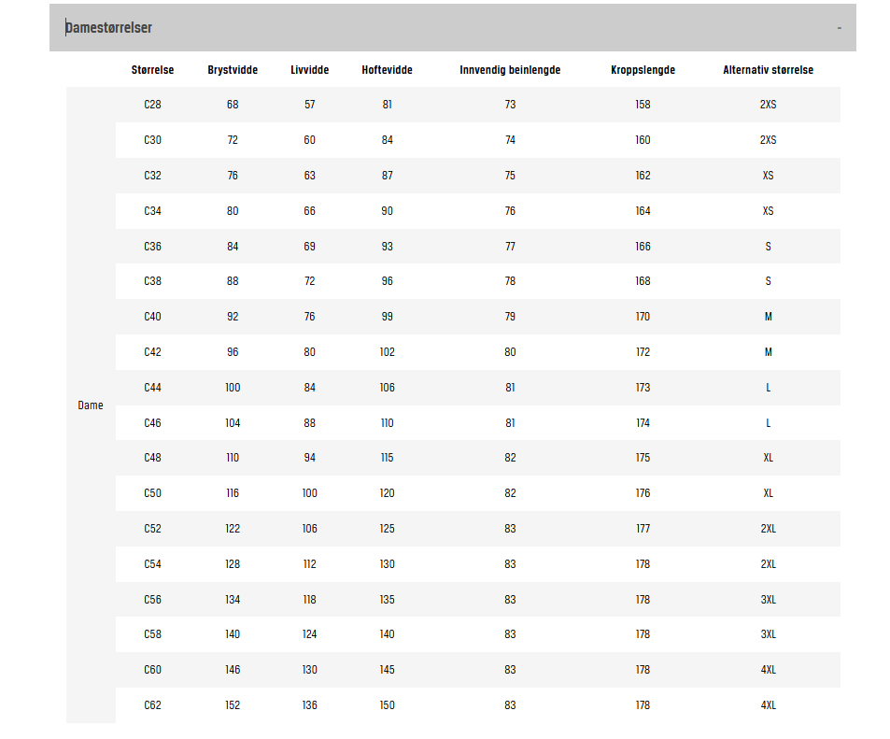Click the 152 Brystvidde value
Screen dimensions: 890x739
click(233, 705)
